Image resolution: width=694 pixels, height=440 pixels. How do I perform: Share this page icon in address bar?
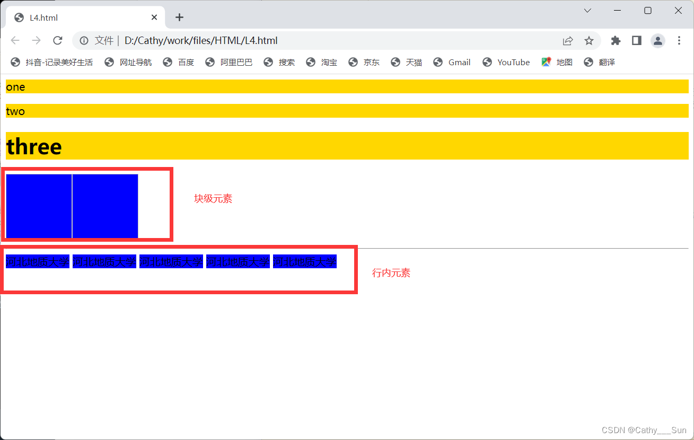(x=568, y=41)
